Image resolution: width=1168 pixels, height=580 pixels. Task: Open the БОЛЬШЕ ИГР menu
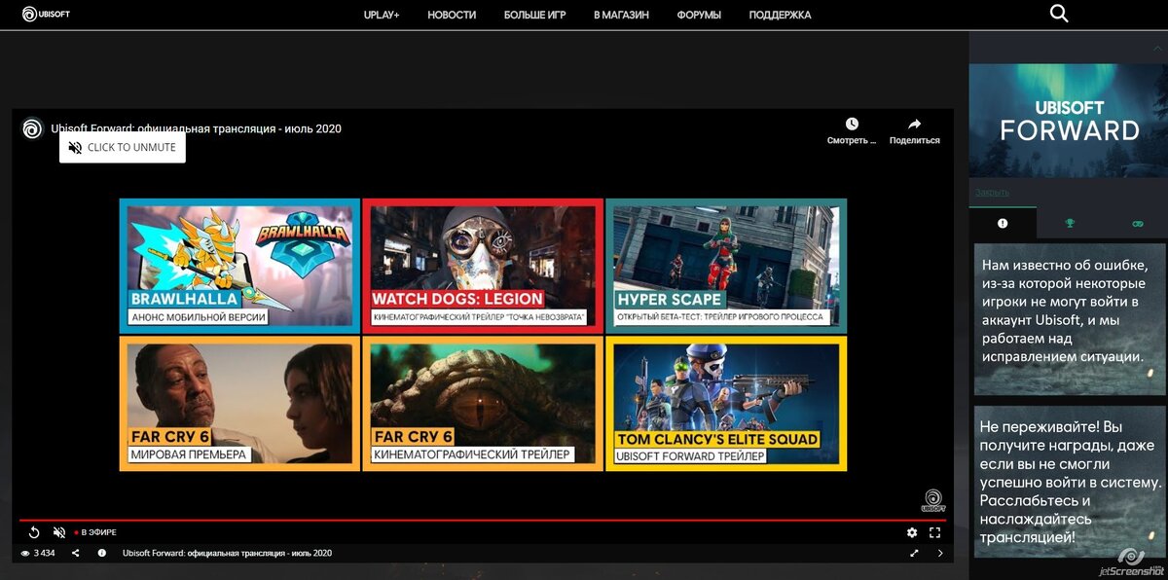pyautogui.click(x=535, y=15)
